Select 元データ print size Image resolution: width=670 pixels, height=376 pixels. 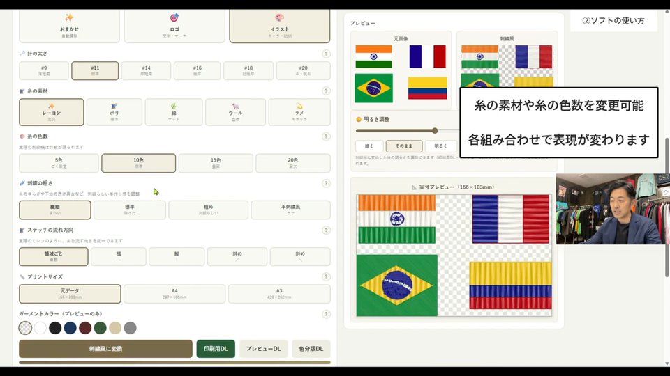click(x=70, y=294)
